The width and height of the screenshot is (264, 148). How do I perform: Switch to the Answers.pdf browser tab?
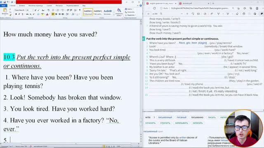[x=193, y=3]
